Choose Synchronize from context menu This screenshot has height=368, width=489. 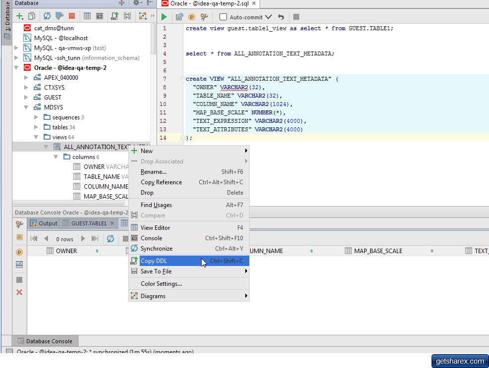[189, 249]
